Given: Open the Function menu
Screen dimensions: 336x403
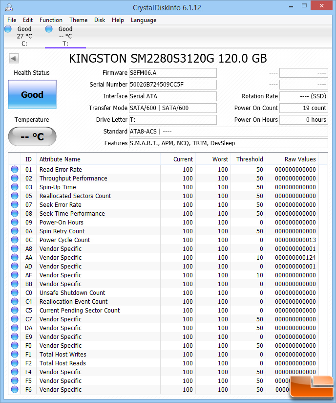Looking at the screenshot, I should coord(51,20).
